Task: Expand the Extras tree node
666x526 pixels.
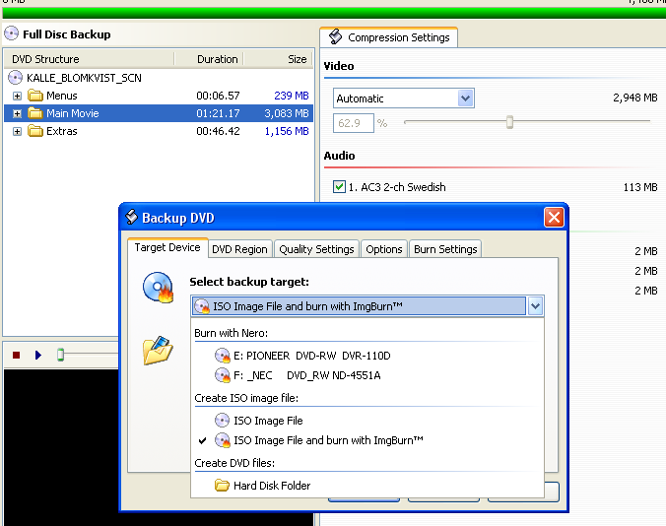Action: coord(17,131)
